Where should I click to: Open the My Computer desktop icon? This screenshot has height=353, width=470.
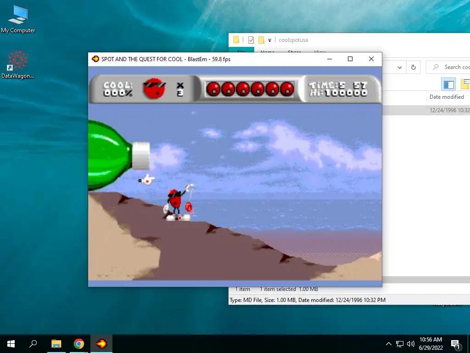(18, 19)
